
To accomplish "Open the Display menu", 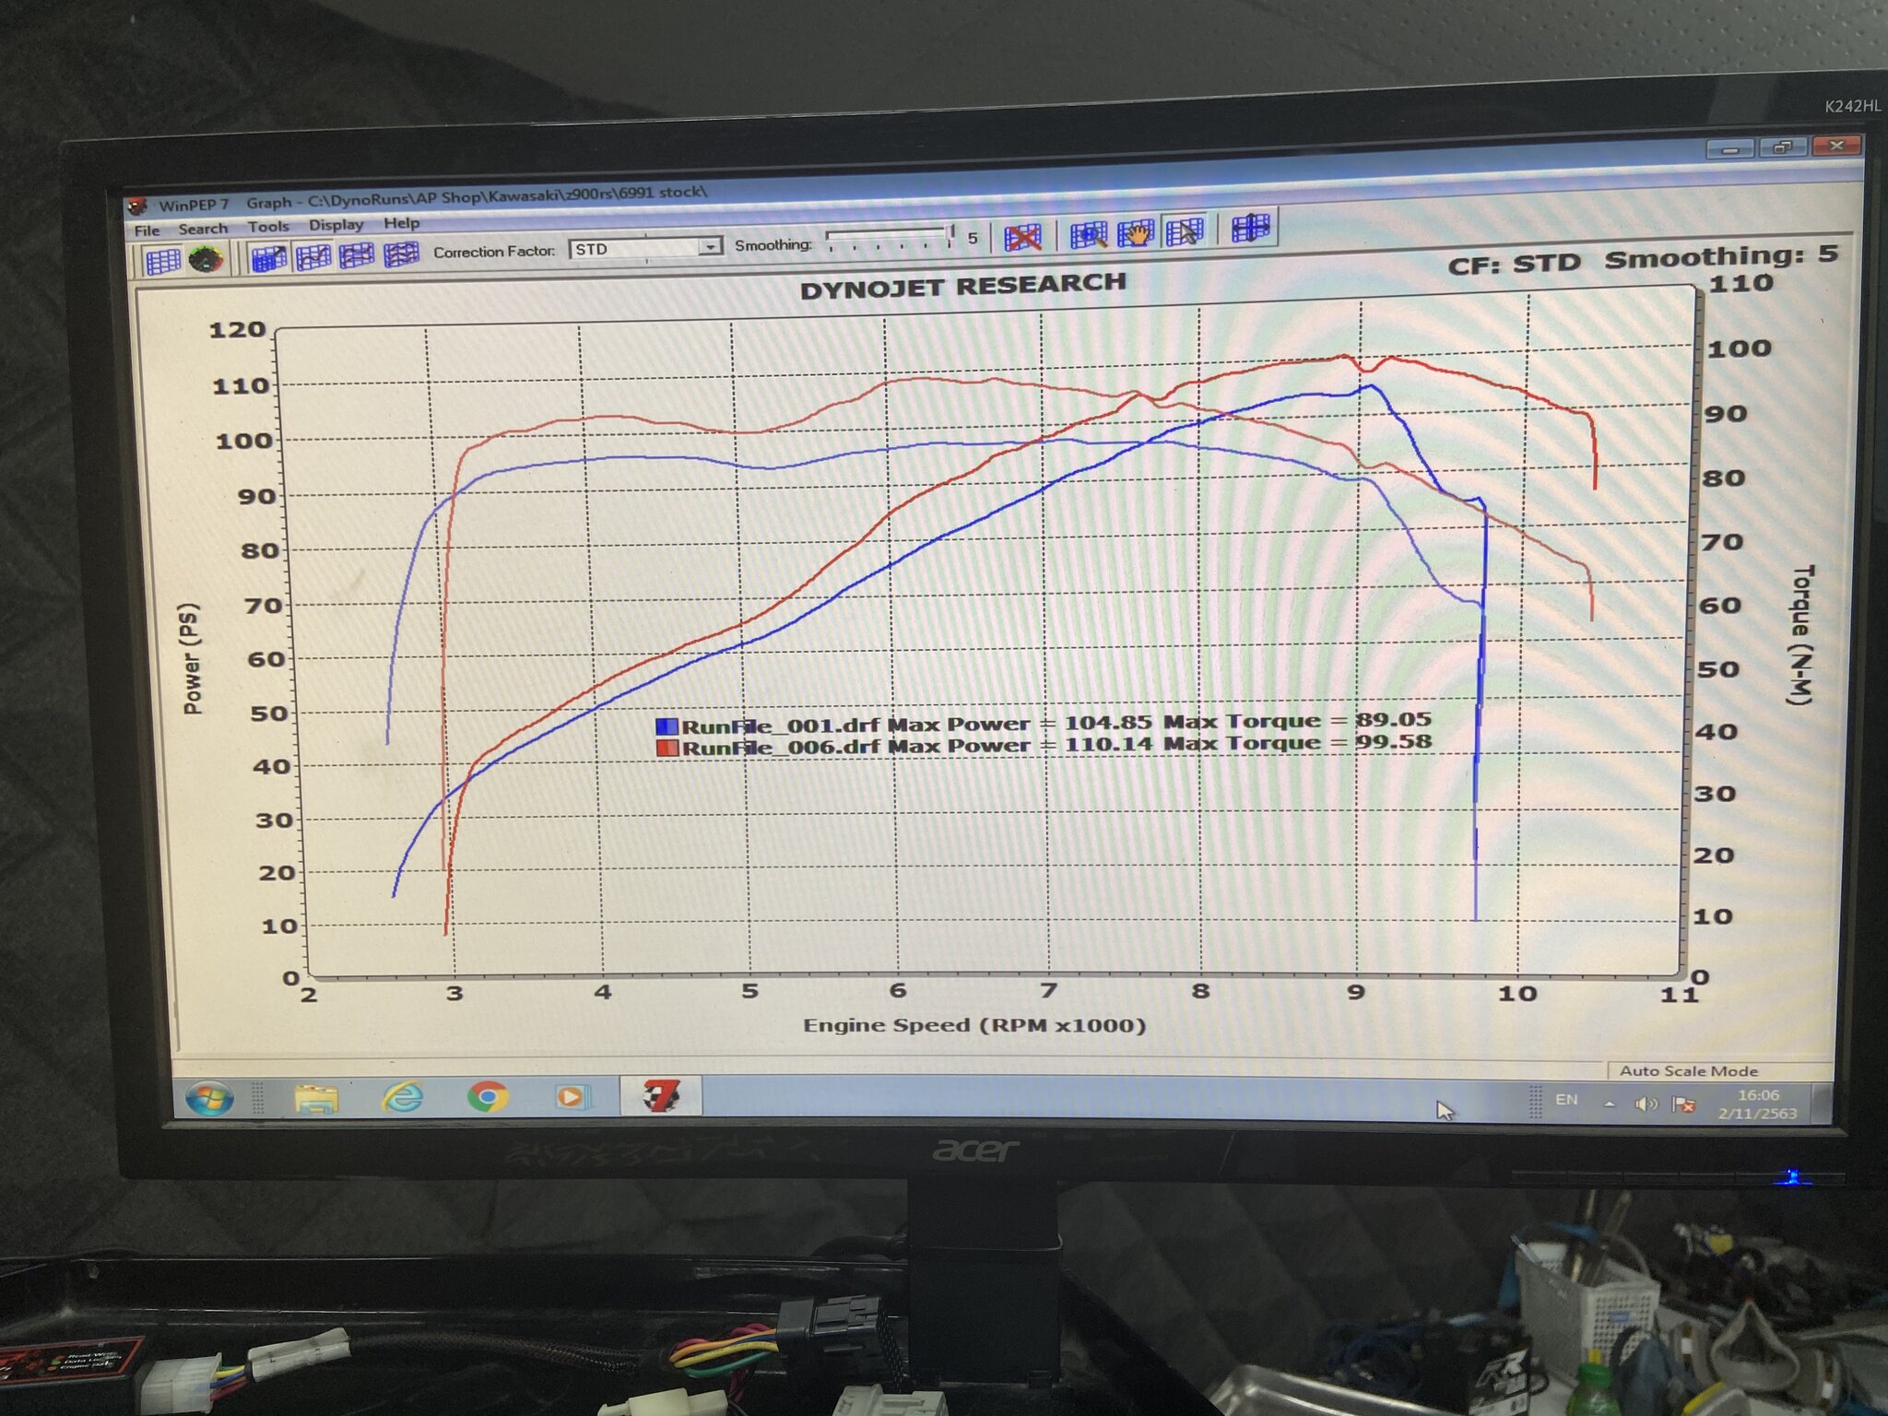I will tap(336, 225).
